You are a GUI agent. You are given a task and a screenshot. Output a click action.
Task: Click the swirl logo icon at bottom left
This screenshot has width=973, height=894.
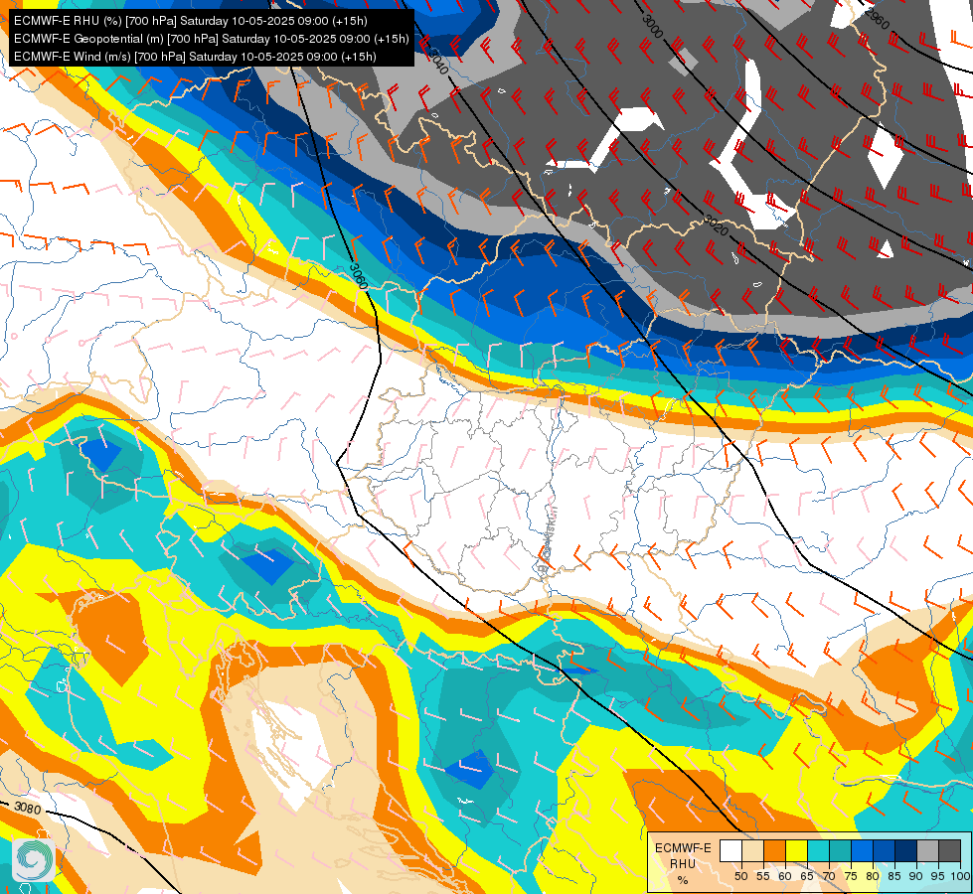click(x=34, y=860)
